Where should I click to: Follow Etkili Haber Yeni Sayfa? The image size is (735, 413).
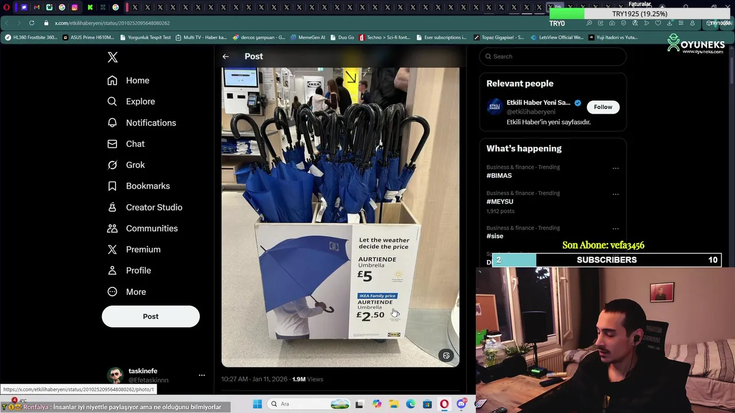pyautogui.click(x=603, y=107)
